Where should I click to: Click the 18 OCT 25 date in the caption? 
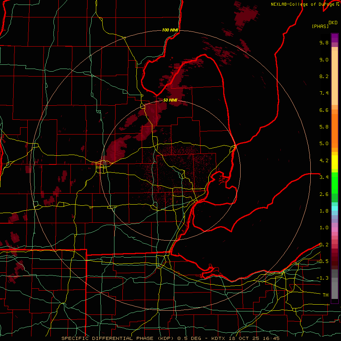244,338
